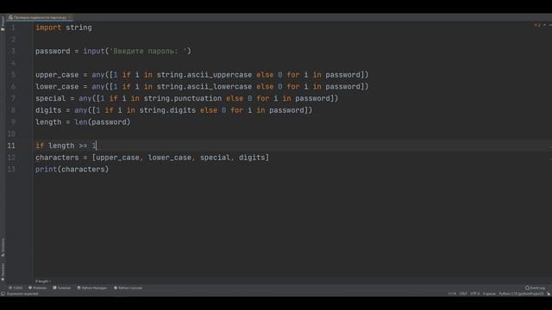Open the Python Packages tool window tab
This screenshot has width=552, height=310.
pos(92,288)
